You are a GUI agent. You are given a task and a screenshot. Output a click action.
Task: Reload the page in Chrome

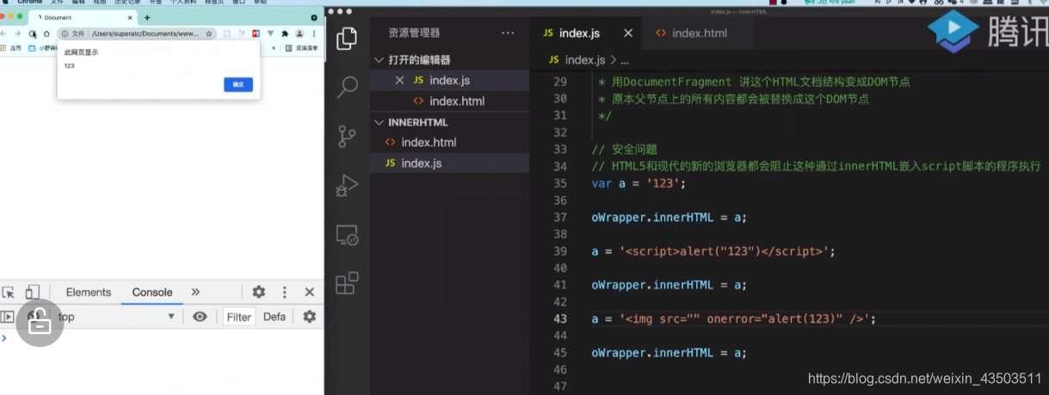coord(33,34)
